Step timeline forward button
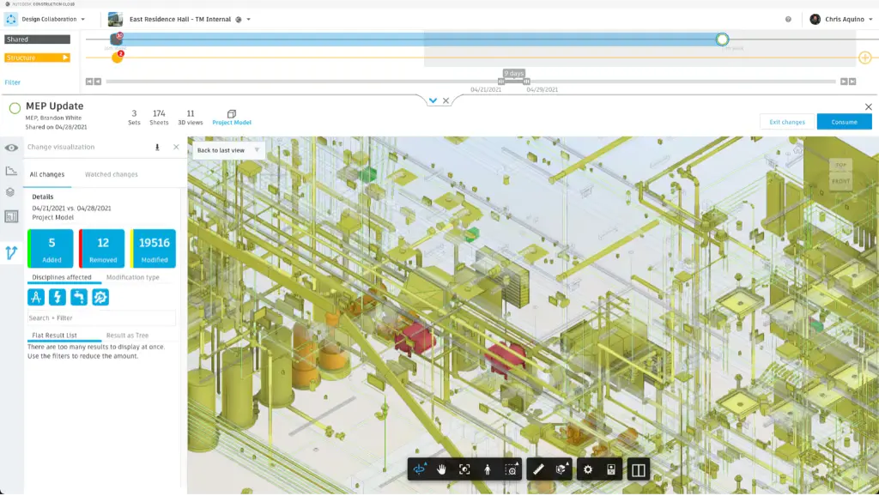 click(844, 82)
